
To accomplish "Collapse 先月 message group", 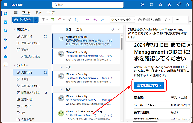I will coord(61,89).
